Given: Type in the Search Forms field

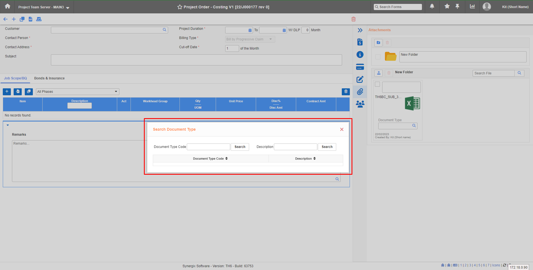Looking at the screenshot, I should click(398, 7).
